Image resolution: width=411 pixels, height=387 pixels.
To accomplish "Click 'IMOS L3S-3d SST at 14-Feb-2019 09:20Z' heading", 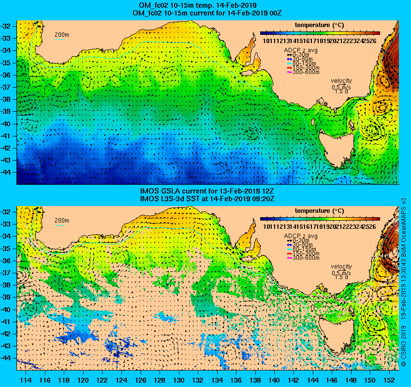I will tap(207, 198).
